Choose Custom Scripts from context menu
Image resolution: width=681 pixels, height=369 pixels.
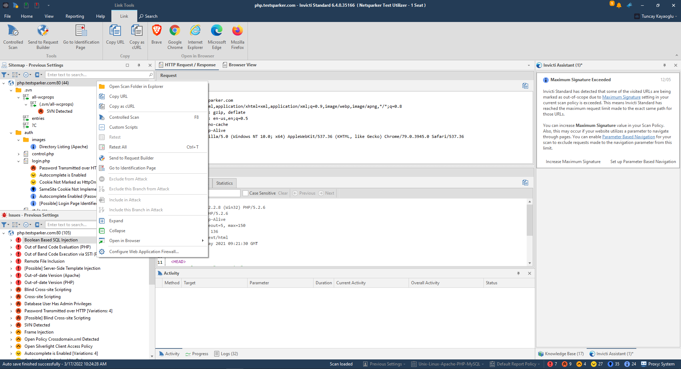(x=153, y=127)
